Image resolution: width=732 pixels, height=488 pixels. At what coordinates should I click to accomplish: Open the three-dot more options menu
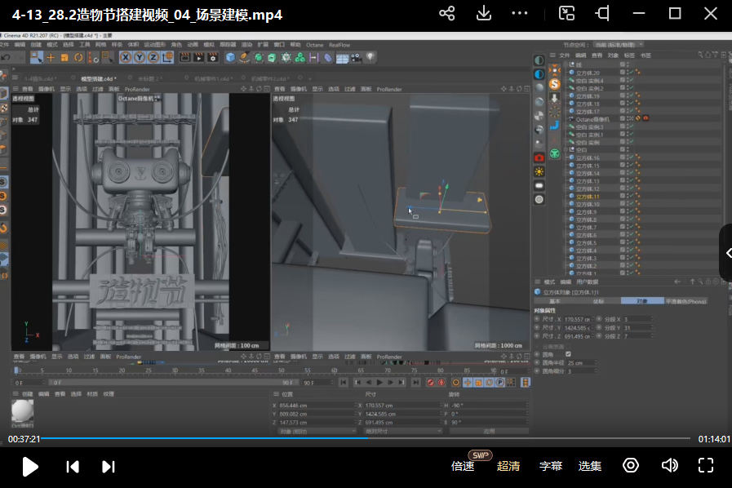tap(520, 13)
